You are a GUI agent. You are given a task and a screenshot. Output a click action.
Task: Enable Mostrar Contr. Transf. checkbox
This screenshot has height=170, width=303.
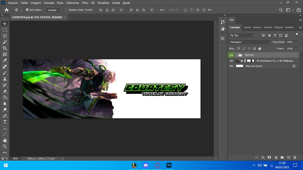click(x=67, y=10)
